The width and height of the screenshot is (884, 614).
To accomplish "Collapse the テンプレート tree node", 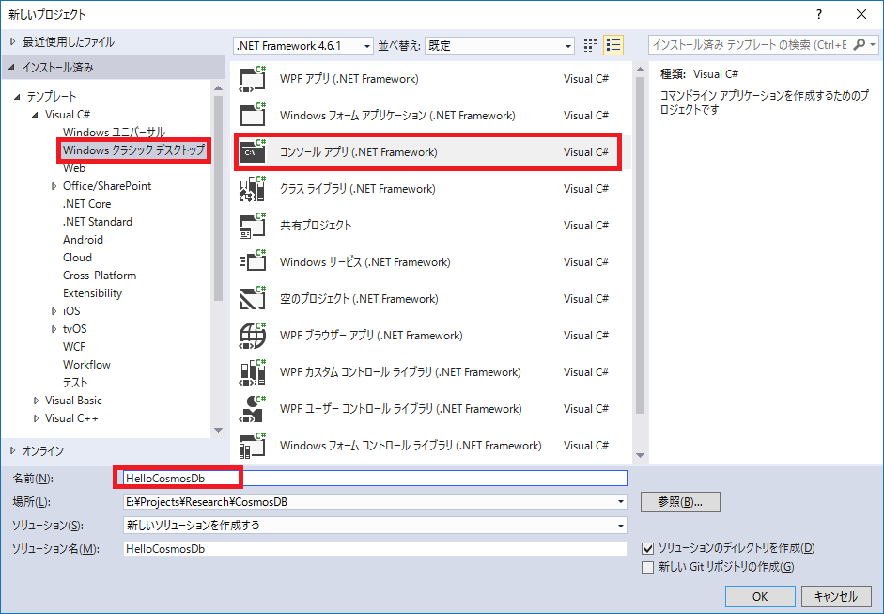I will 17,97.
